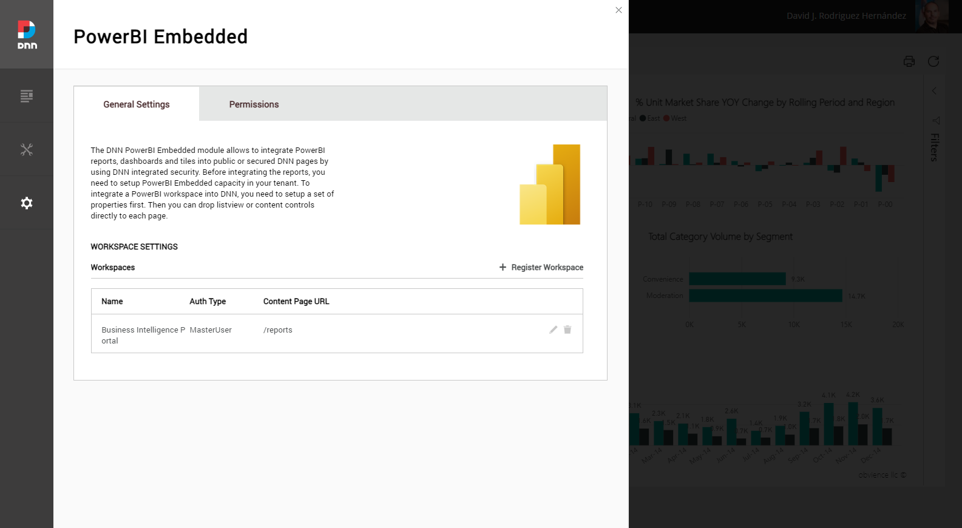Click the user avatar photo at top right
The height and width of the screenshot is (528, 962).
(x=932, y=16)
